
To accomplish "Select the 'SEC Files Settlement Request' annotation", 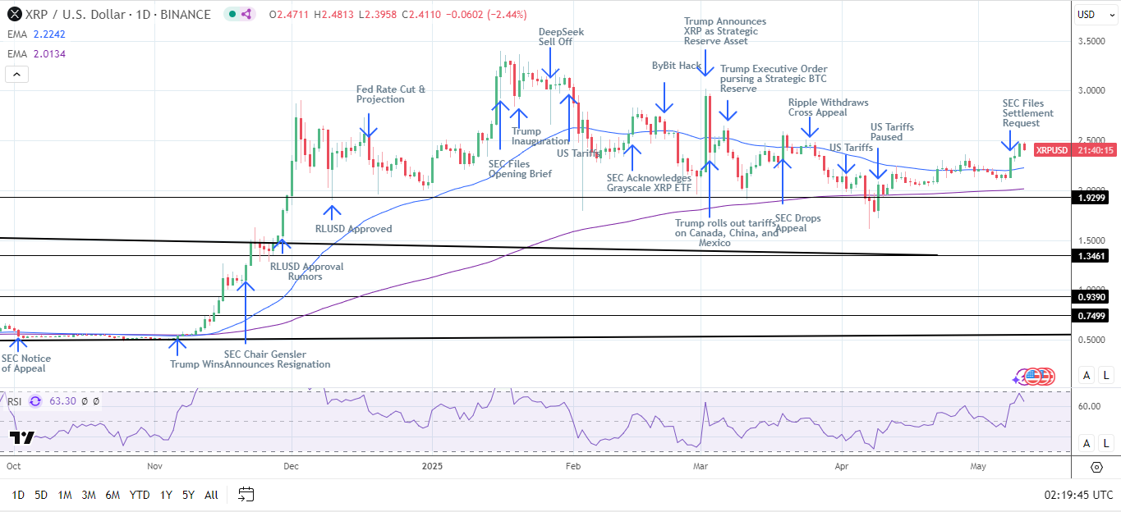I will coord(1027,113).
